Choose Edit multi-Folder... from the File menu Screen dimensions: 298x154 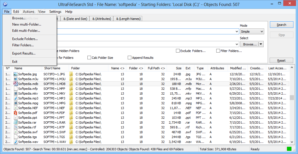26,30
